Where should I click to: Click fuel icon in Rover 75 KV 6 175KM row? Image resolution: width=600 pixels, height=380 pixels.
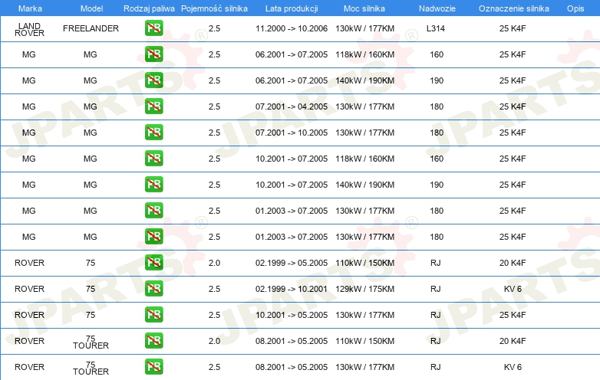coord(153,288)
